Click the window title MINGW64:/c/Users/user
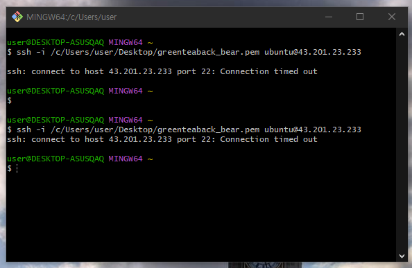Image resolution: width=412 pixels, height=268 pixels. tap(71, 17)
